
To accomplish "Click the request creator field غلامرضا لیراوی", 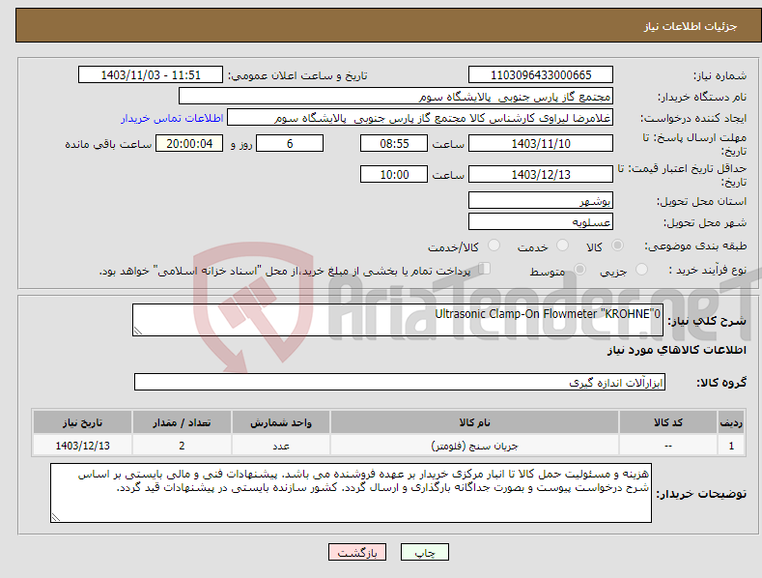I will [420, 118].
